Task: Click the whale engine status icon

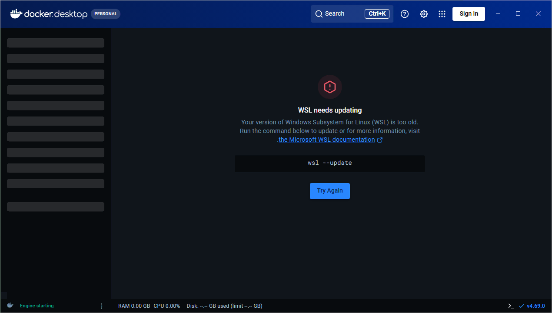Action: pyautogui.click(x=10, y=306)
